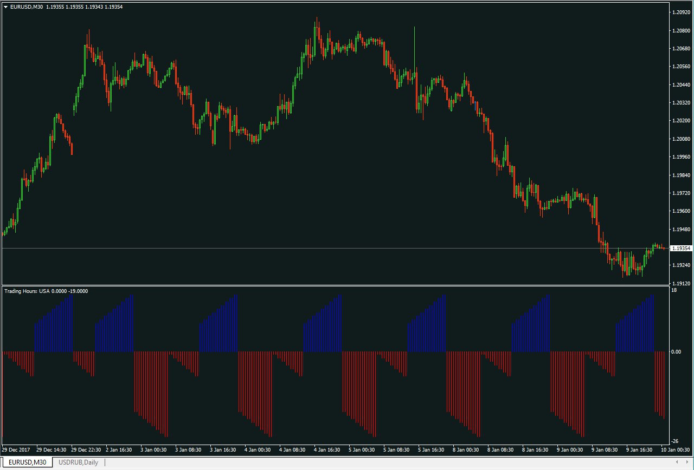The width and height of the screenshot is (694, 470).
Task: Click the '29 Dec 2017' time label
Action: [x=15, y=450]
